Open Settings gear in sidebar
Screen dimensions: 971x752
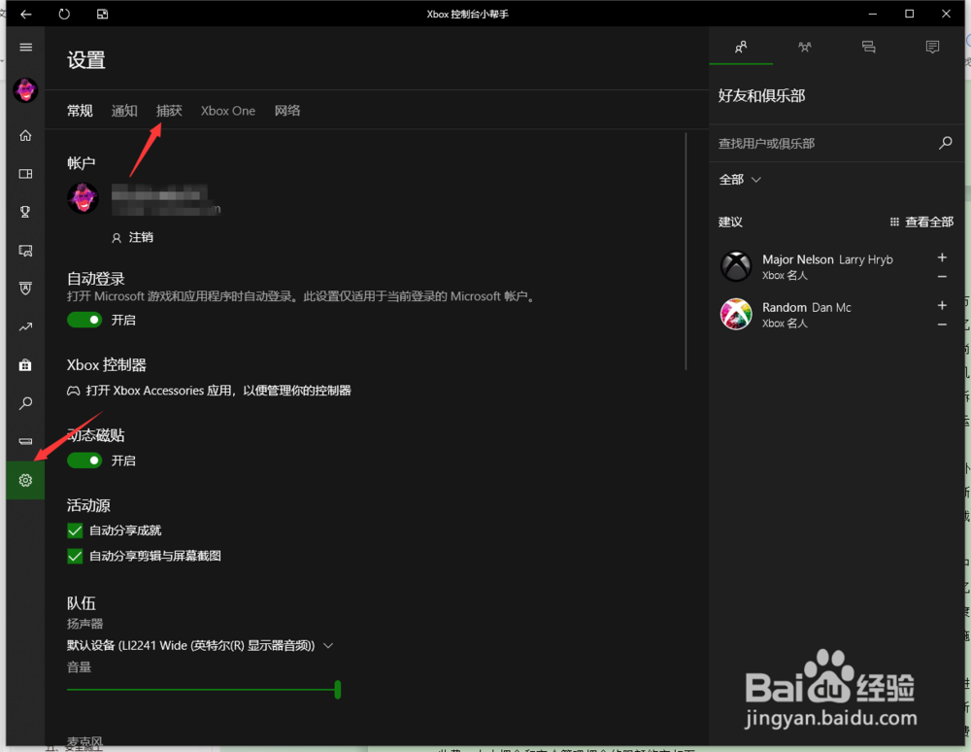(25, 480)
